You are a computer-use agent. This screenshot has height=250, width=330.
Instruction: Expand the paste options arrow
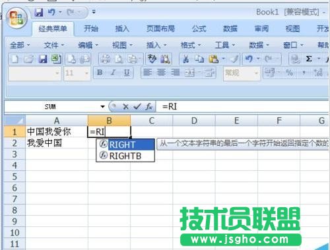[x=223, y=59]
